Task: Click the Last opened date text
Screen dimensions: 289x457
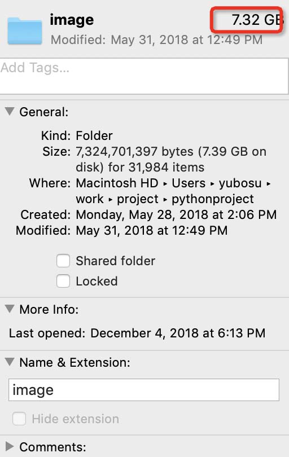Action: pyautogui.click(x=178, y=333)
